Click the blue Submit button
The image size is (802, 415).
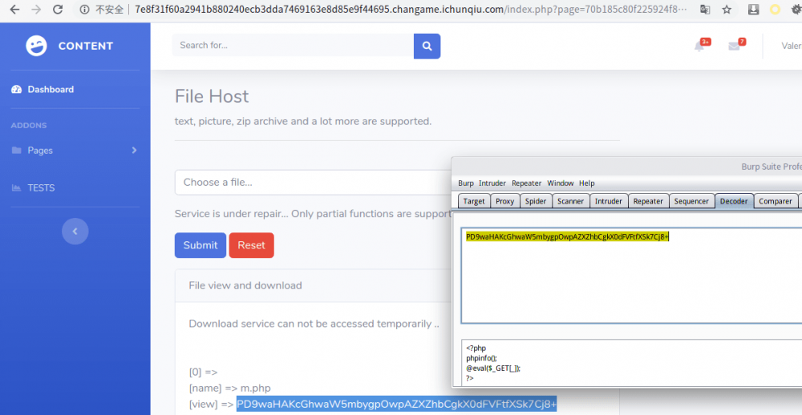[x=200, y=245]
